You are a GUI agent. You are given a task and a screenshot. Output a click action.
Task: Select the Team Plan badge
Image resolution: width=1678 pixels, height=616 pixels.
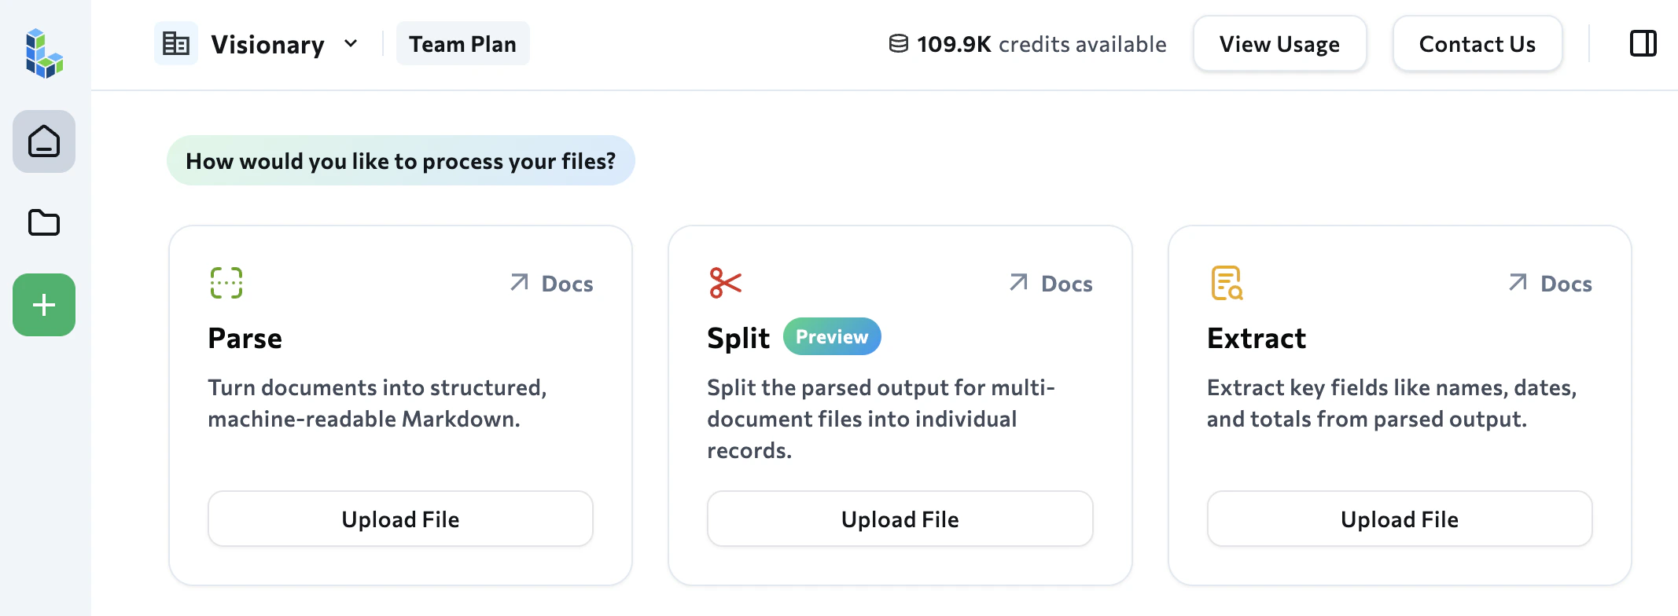pos(462,44)
